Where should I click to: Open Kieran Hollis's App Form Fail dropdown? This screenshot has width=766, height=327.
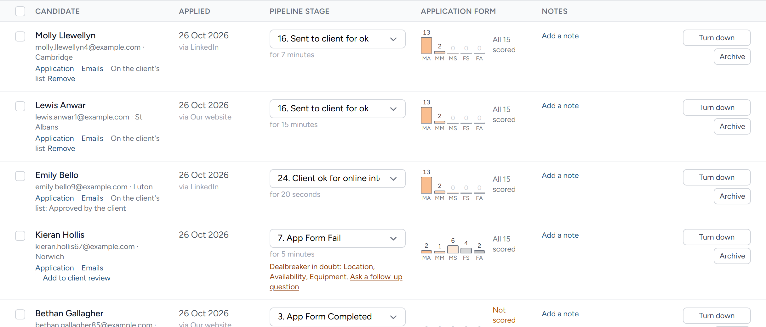pos(337,238)
